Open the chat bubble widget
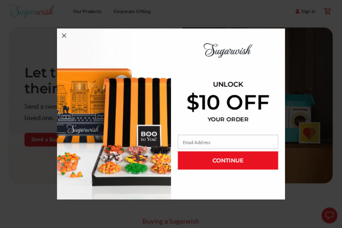The width and height of the screenshot is (342, 228). 330,215
